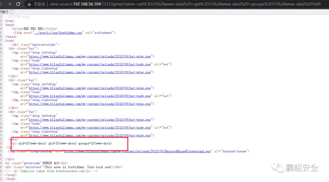Click the DOCTYPE html line
329x182 pixels.
click(x=18, y=17)
